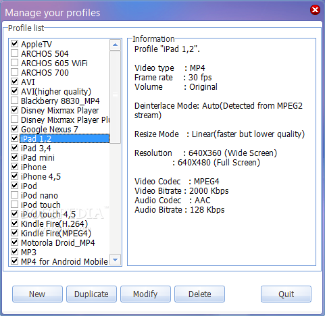
Task: Enable the ARCHOS 504 checkbox
Action: 15,53
